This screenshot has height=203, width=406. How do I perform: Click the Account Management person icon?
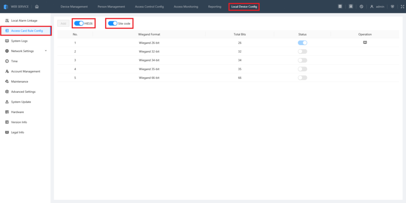pyautogui.click(x=7, y=71)
